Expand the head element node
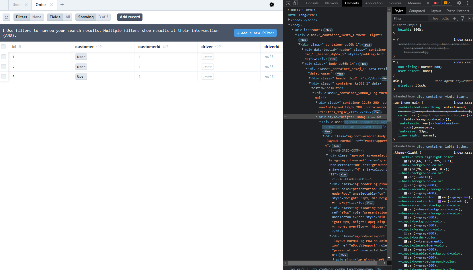Viewport: 473px width, 270px height. [289, 20]
